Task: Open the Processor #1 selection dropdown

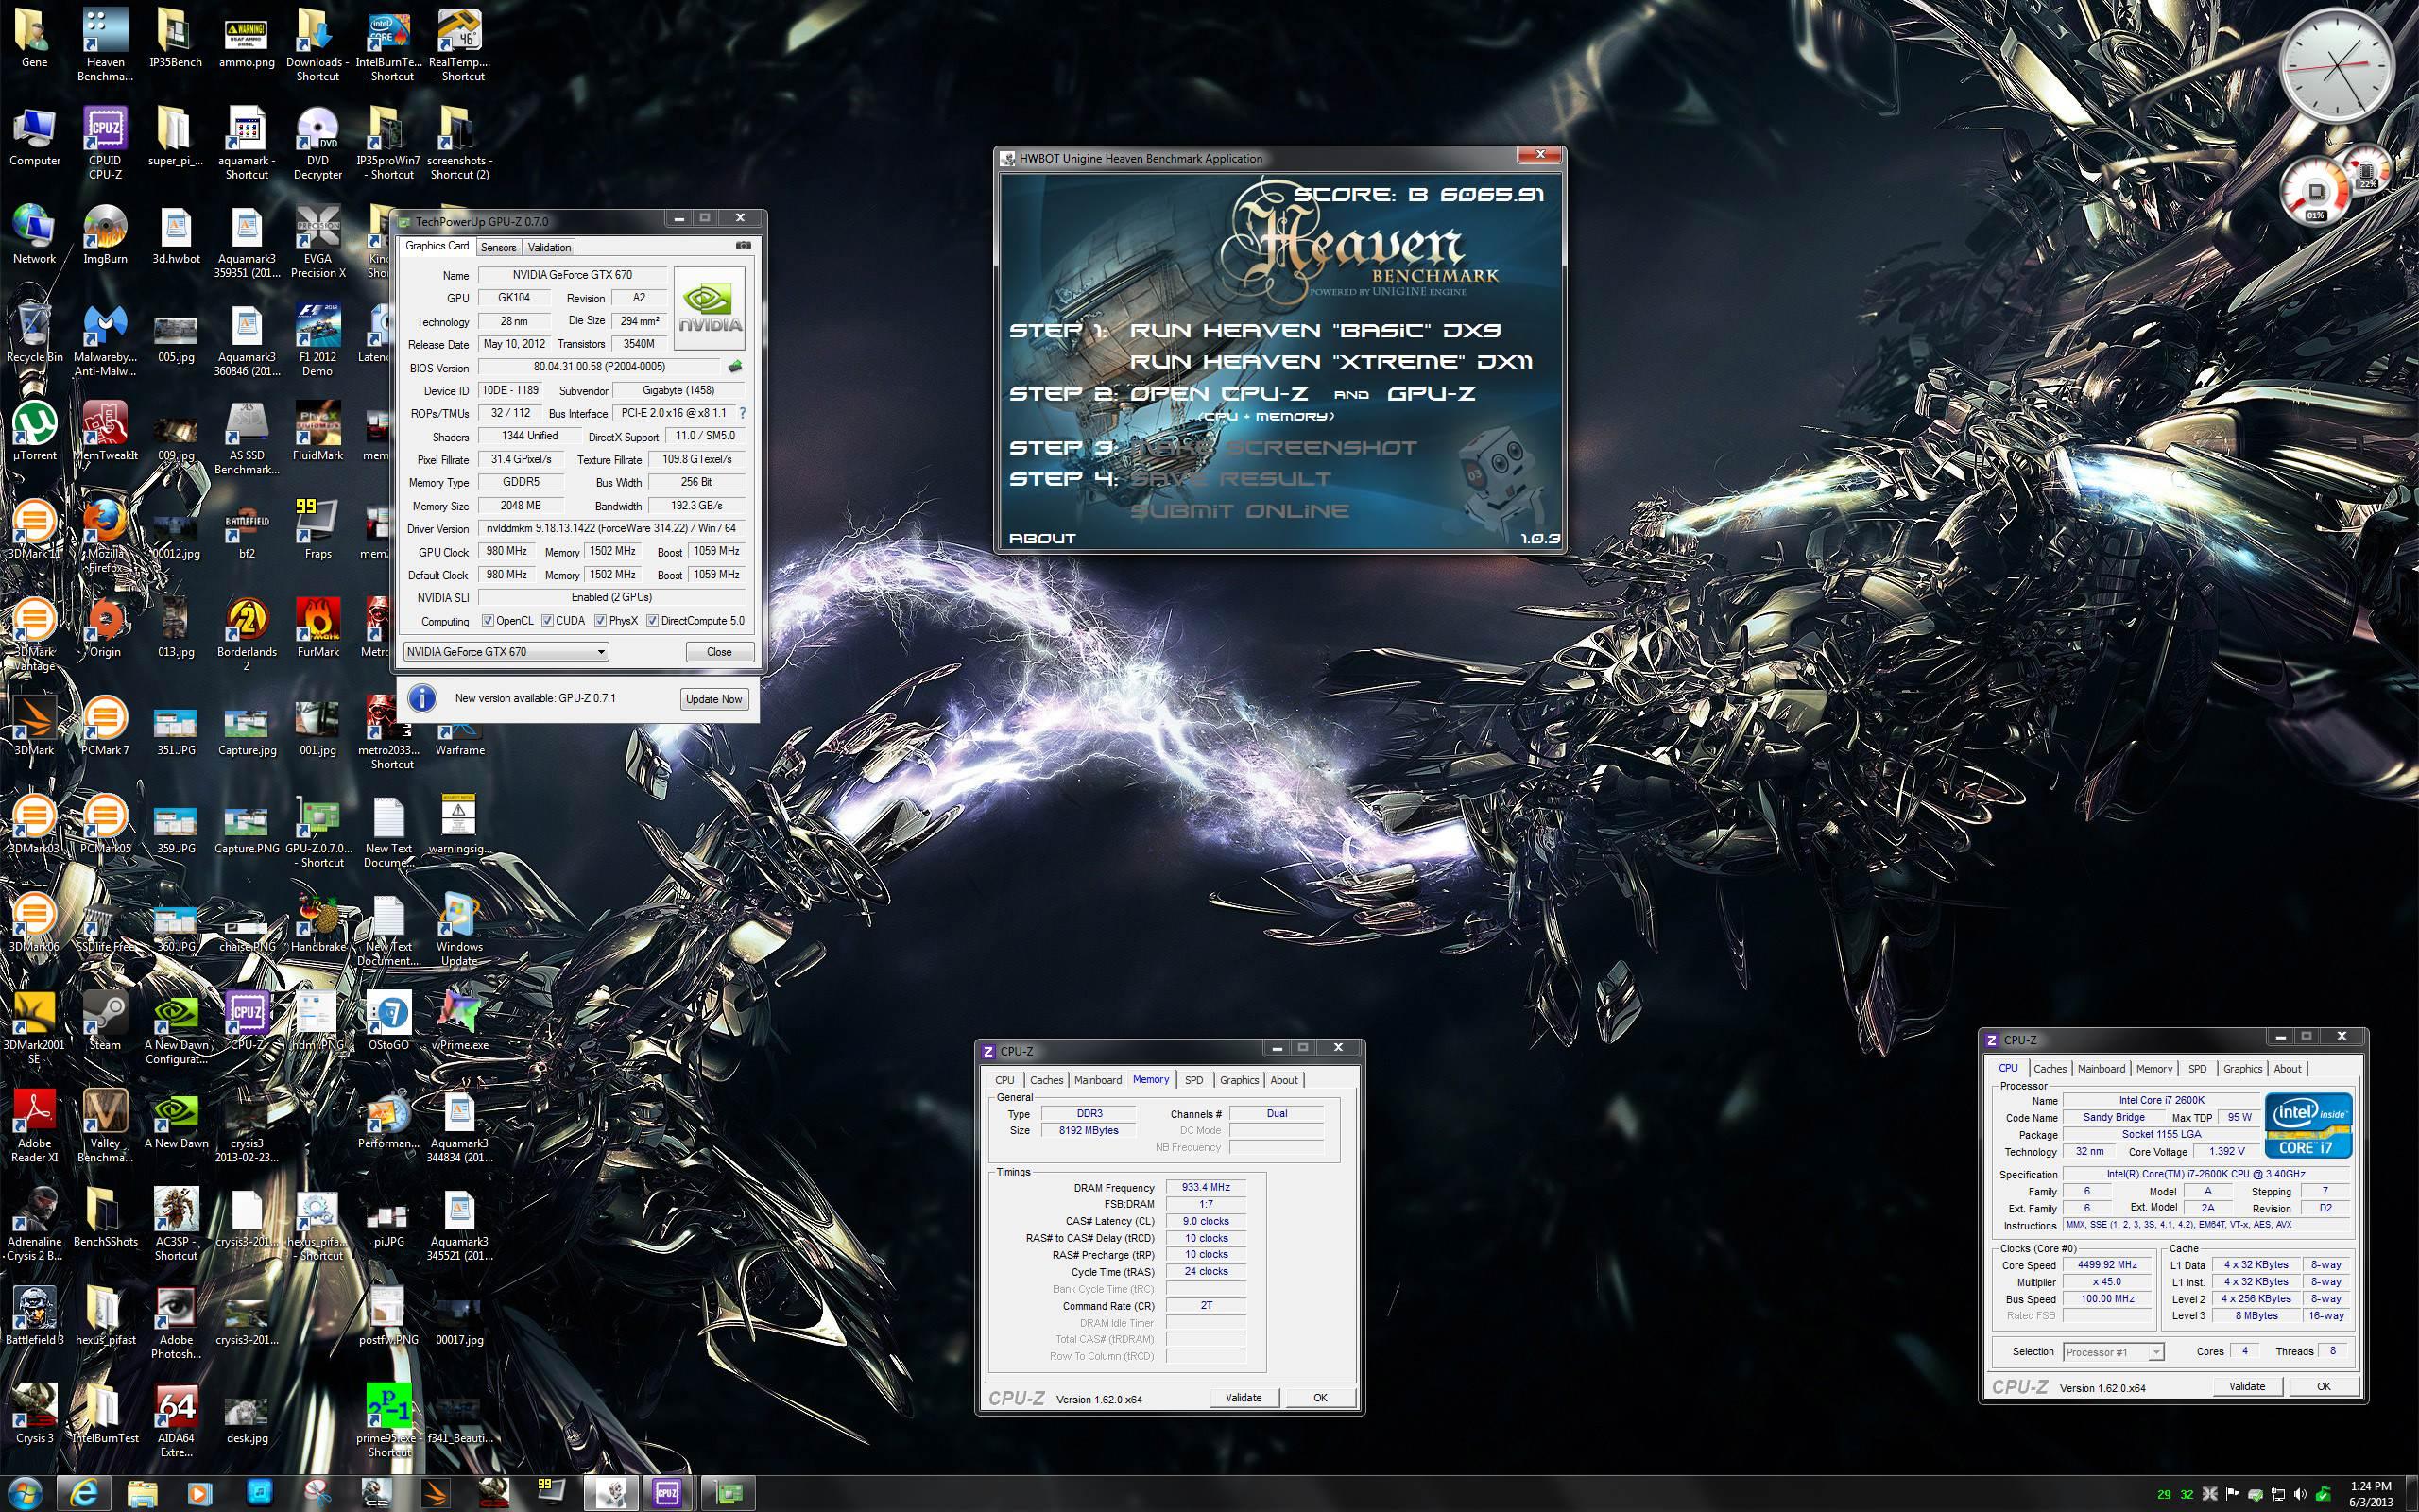Action: coord(2113,1352)
